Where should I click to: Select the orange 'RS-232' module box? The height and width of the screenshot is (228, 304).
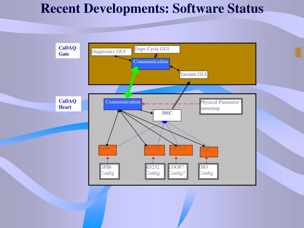(154, 150)
